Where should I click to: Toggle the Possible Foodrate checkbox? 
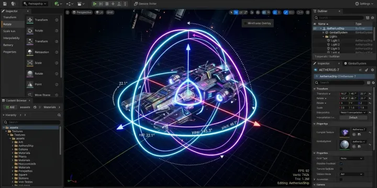(x=341, y=164)
